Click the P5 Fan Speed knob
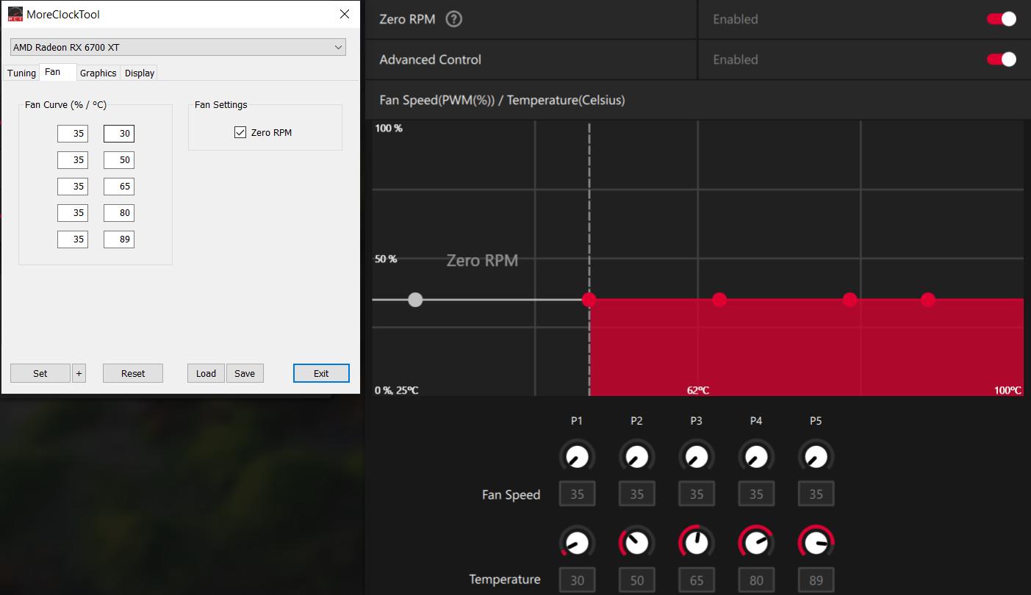 [x=816, y=457]
